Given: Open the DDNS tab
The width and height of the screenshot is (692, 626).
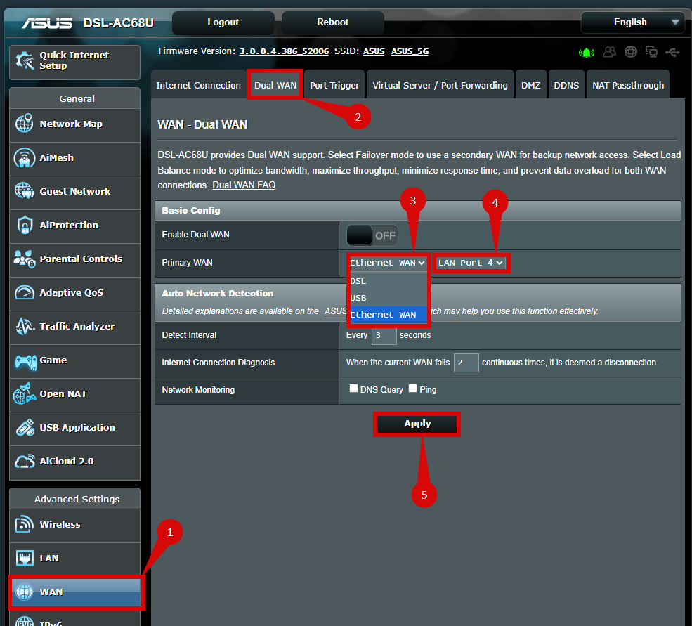Looking at the screenshot, I should pyautogui.click(x=566, y=86).
